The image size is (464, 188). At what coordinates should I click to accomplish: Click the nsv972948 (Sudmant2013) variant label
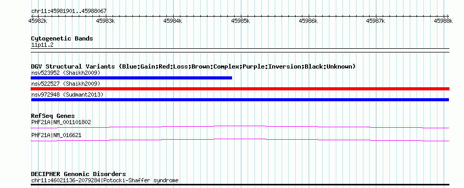[x=67, y=95]
